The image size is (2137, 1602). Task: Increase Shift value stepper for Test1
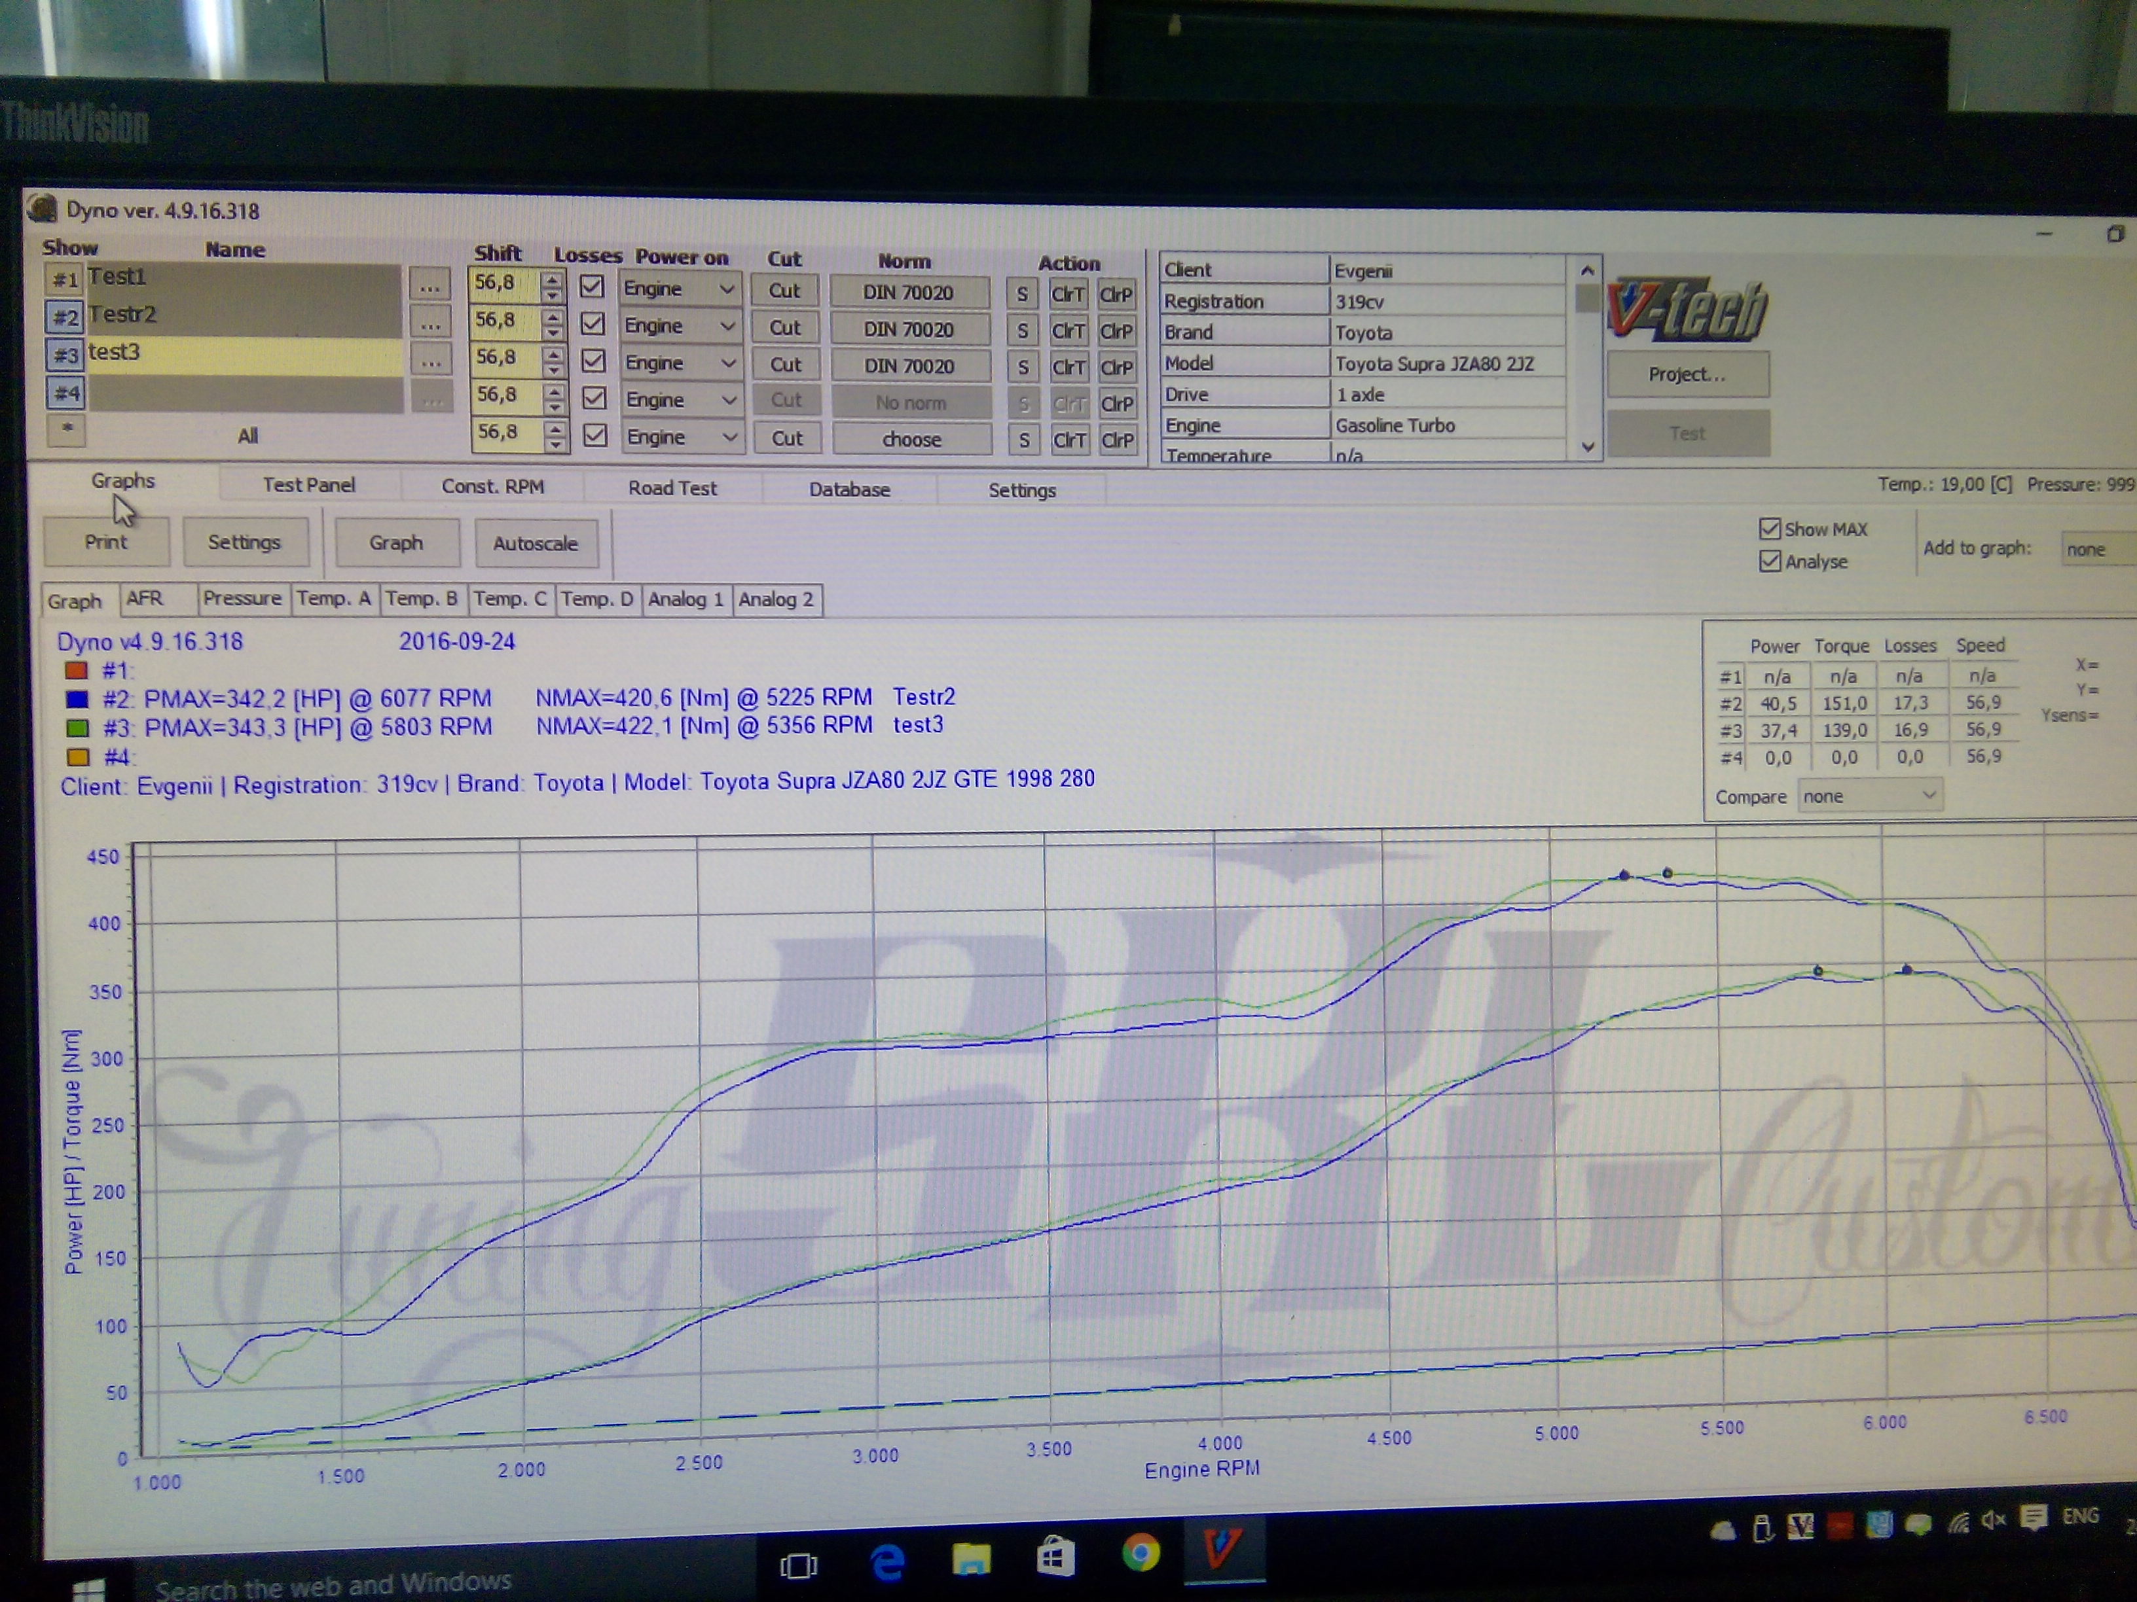552,278
